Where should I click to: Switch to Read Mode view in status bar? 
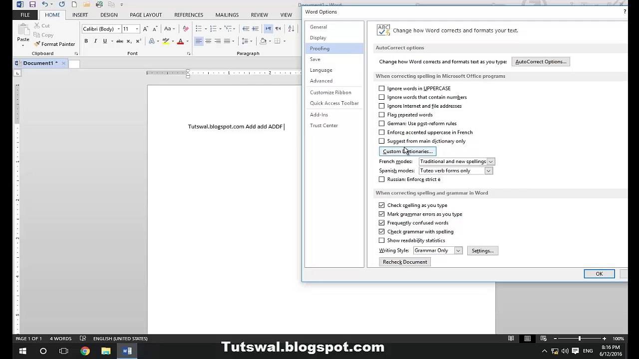pos(511,339)
